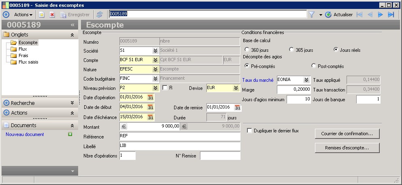Screen dimensions: 402x185
Task: Click the filter funnel icon
Action: coord(312,15)
